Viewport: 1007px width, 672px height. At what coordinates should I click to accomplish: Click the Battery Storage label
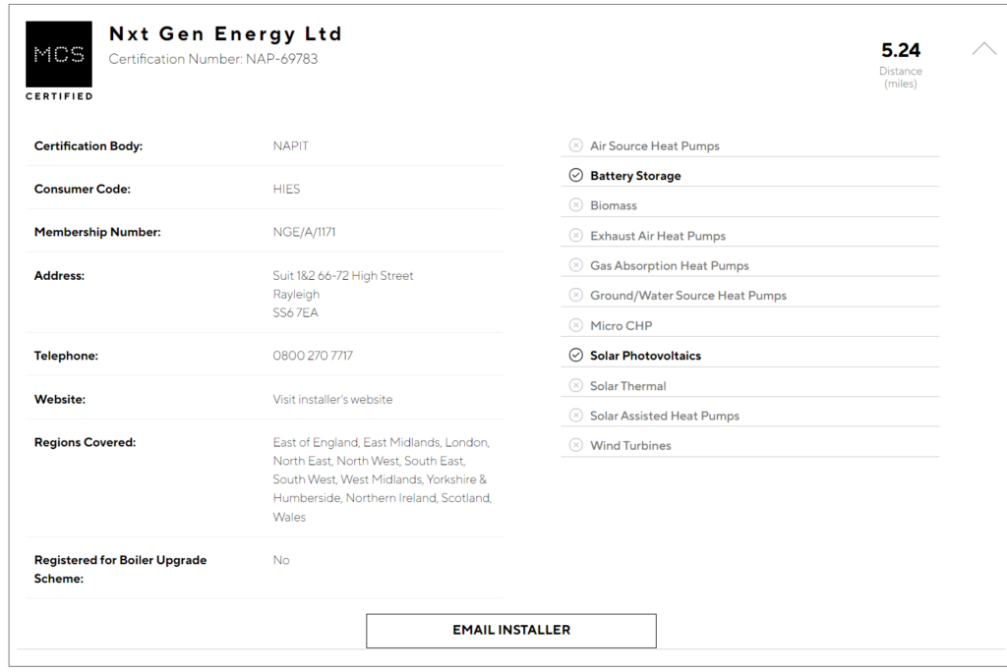tap(636, 175)
